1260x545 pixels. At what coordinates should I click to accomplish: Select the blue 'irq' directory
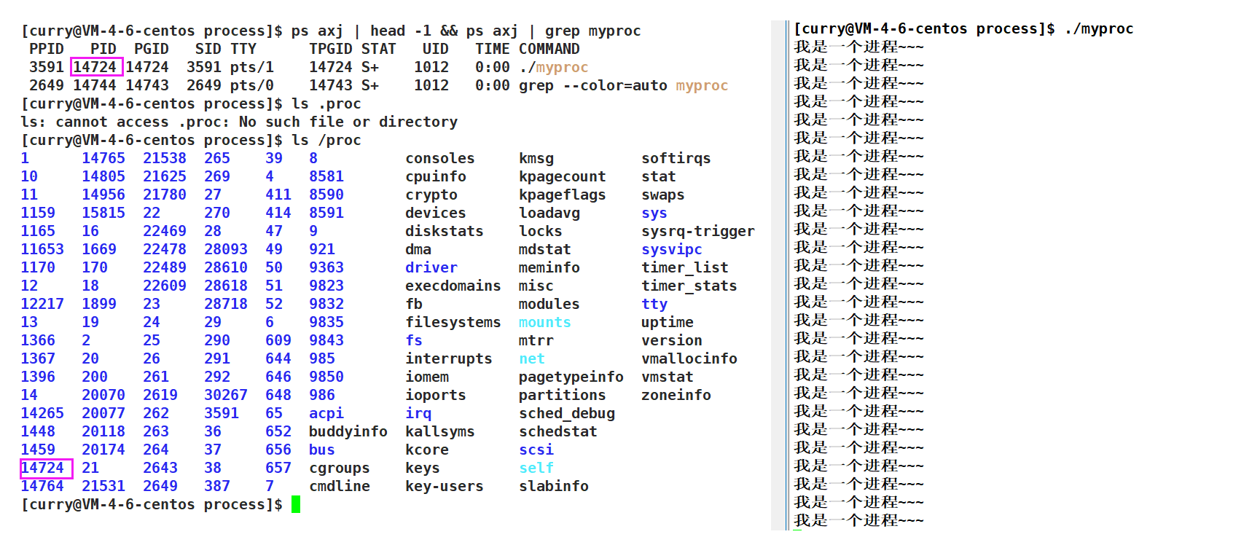coord(418,414)
